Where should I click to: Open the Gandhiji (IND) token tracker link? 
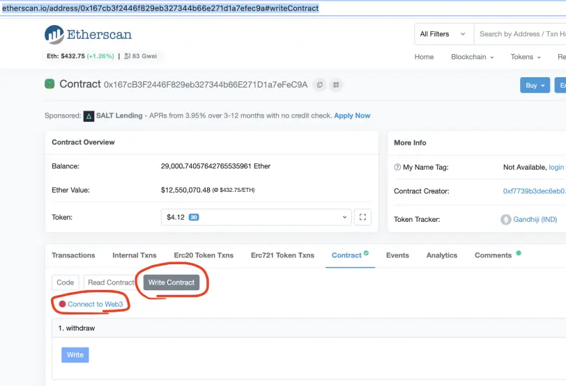[x=535, y=219]
